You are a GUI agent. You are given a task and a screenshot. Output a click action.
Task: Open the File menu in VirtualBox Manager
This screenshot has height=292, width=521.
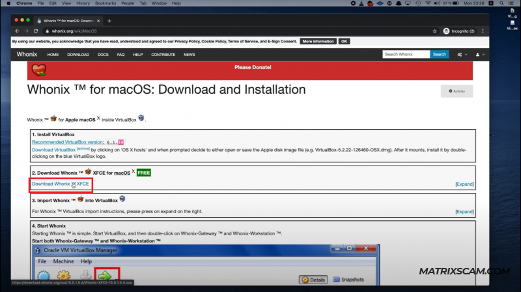coord(42,261)
